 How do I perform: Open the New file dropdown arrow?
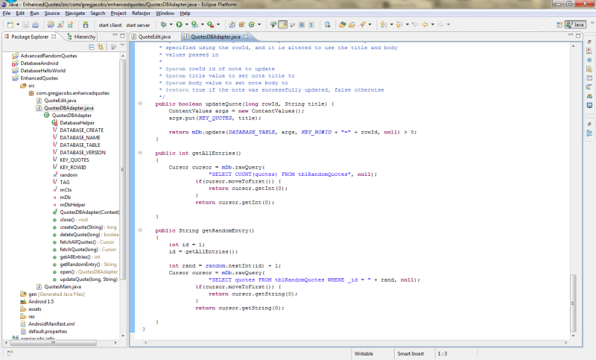click(19, 25)
